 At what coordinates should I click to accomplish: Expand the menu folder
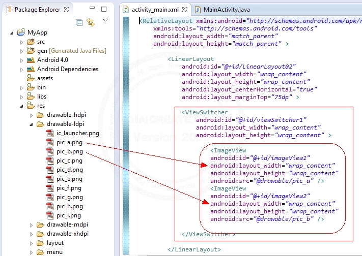coord(32,252)
